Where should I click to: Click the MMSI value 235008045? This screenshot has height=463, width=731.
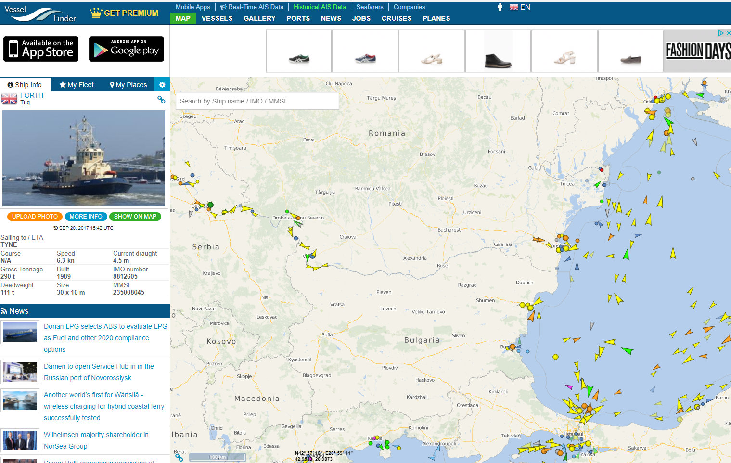pos(128,292)
